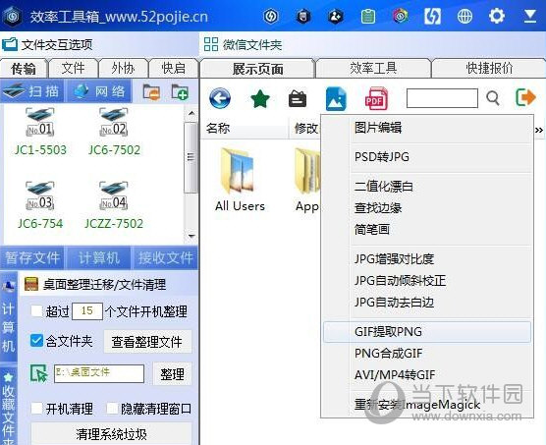Open the App folder
Image resolution: width=546 pixels, height=445 pixels.
click(307, 180)
